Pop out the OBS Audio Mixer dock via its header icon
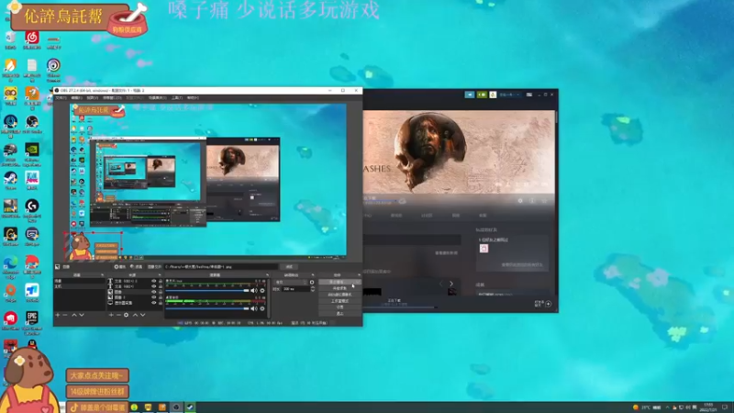Image resolution: width=734 pixels, height=413 pixels. [267, 274]
